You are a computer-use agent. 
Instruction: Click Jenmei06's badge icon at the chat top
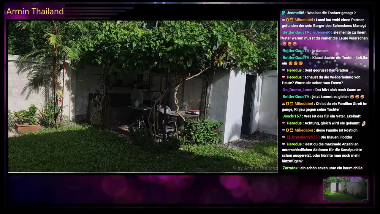(284, 13)
